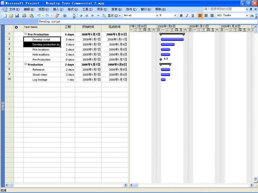Open the font size dropdown
The image size is (258, 193).
[x=175, y=15]
